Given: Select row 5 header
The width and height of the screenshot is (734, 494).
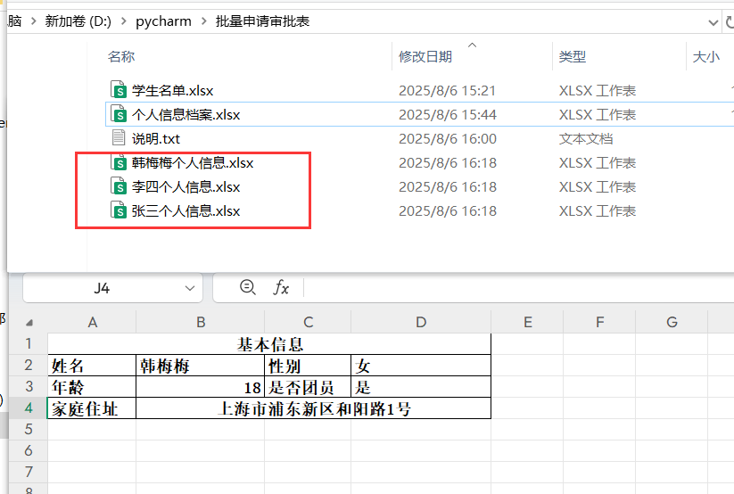Looking at the screenshot, I should tap(29, 430).
